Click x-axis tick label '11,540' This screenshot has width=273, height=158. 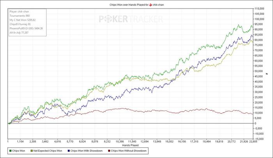click(x=132, y=142)
